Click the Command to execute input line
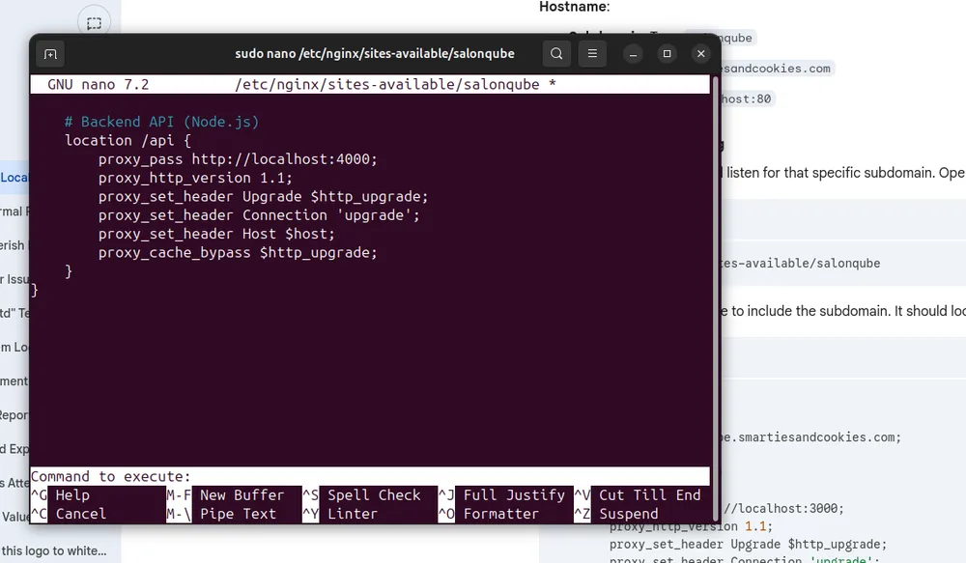The height and width of the screenshot is (563, 966). (x=370, y=476)
